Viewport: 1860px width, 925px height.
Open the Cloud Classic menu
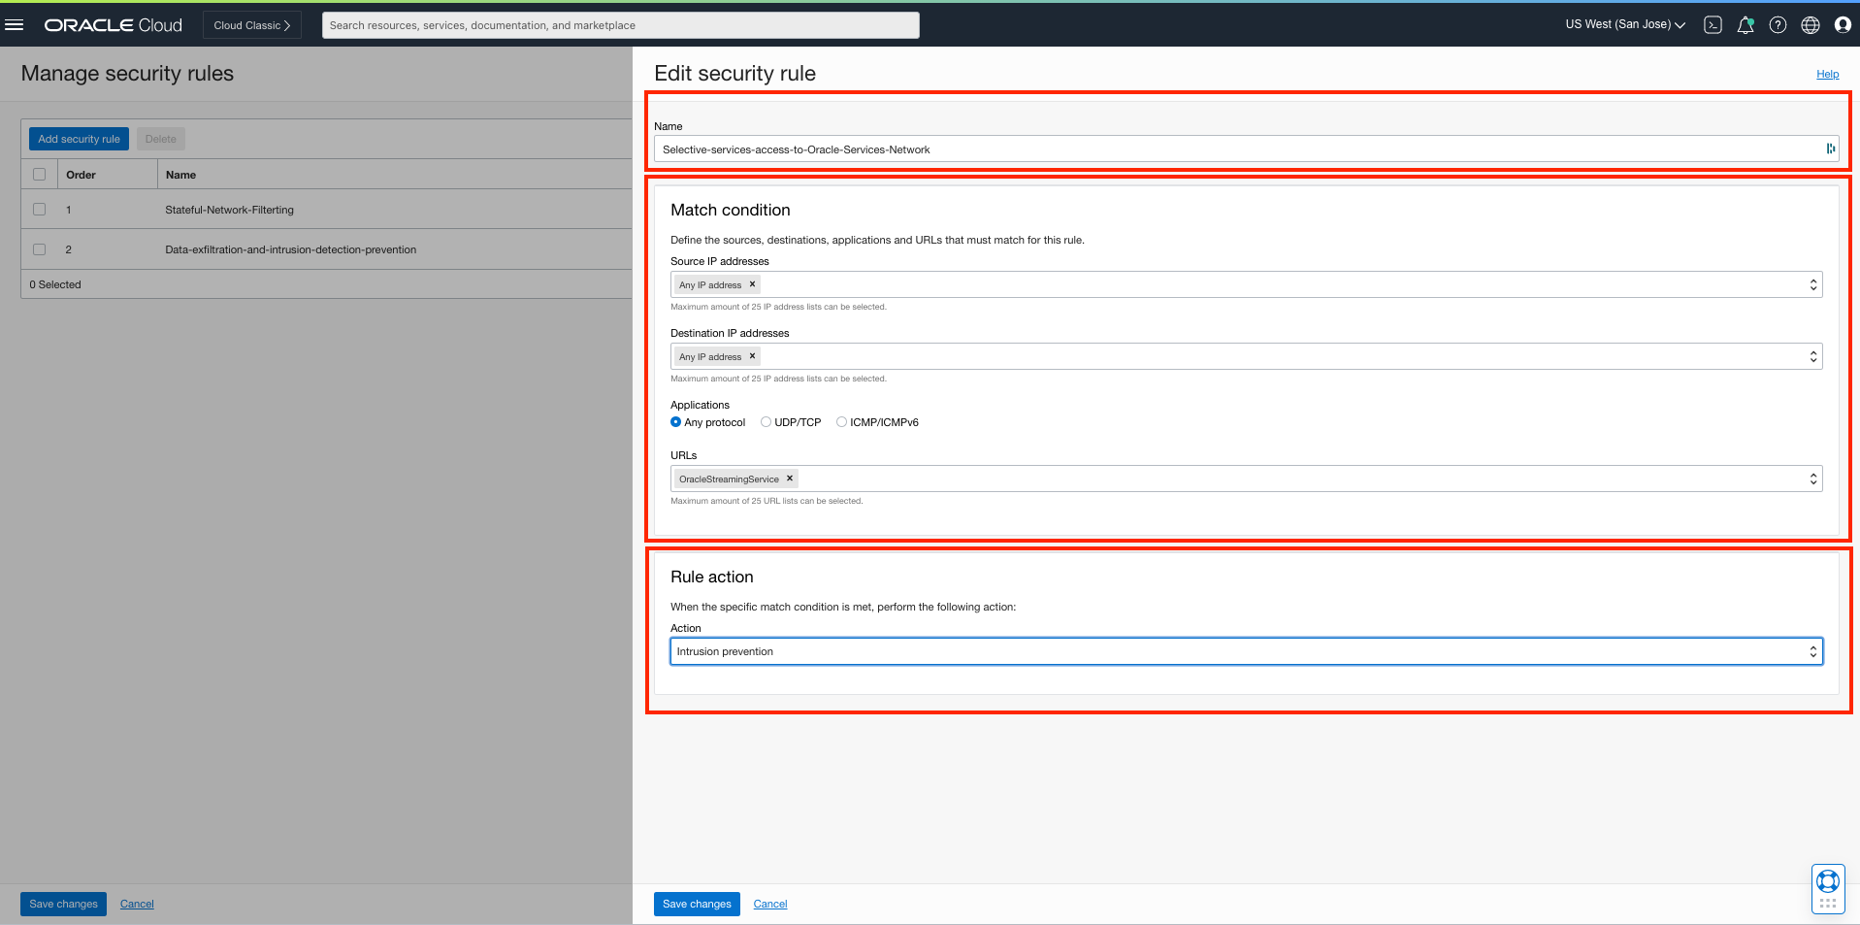point(251,24)
